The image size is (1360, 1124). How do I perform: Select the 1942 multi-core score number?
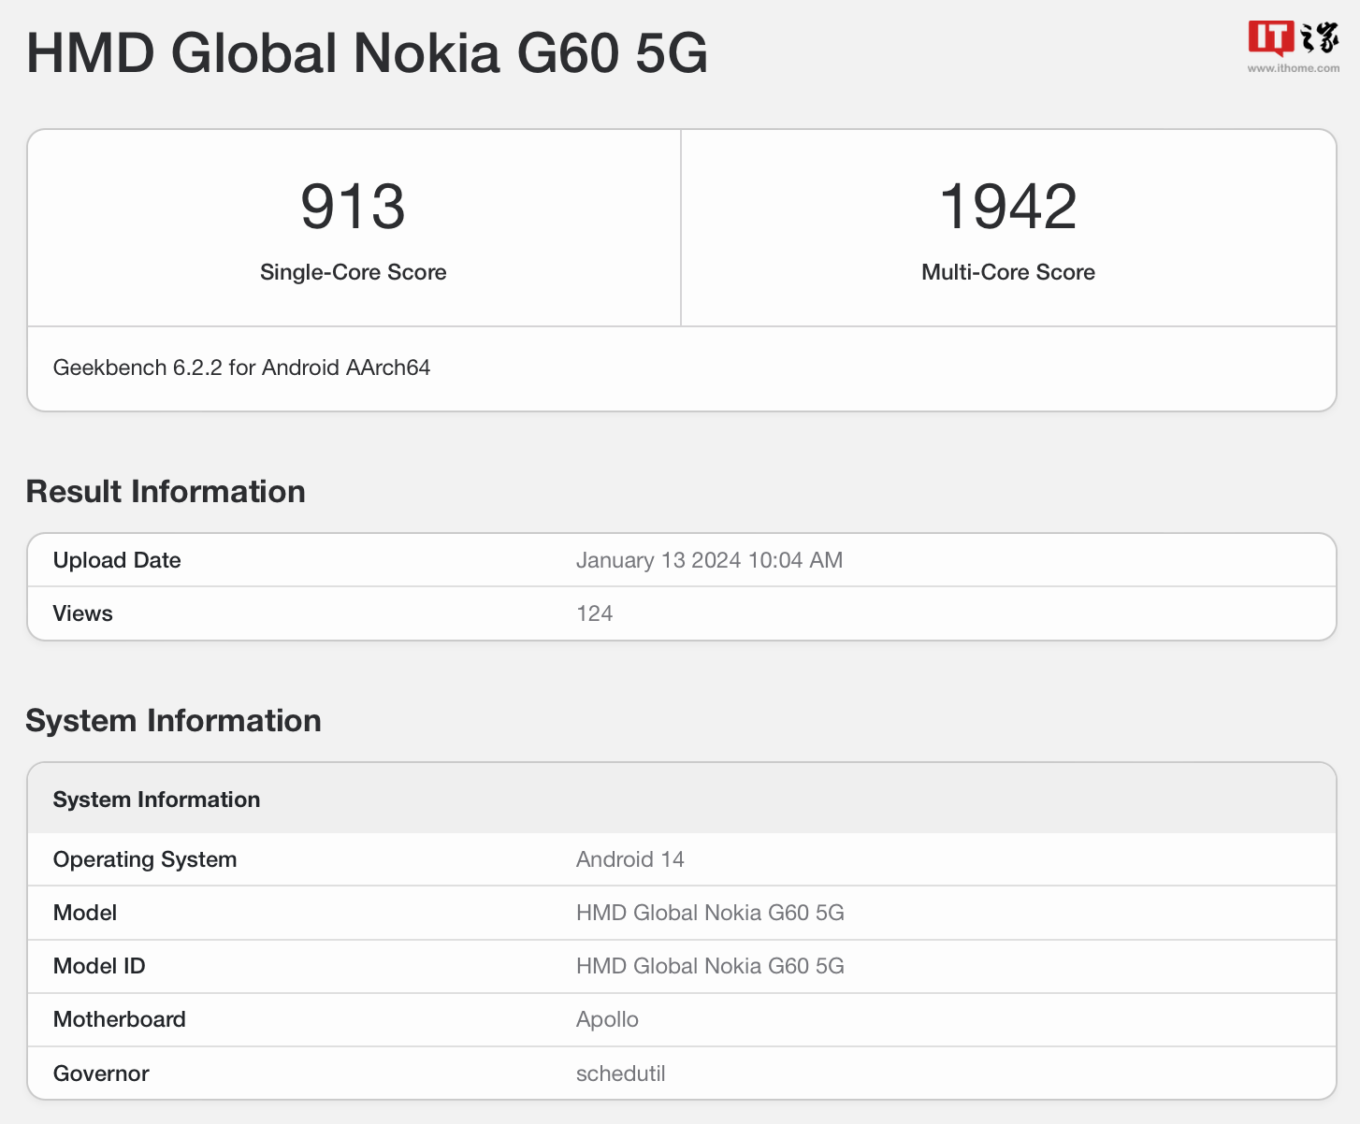[1007, 207]
